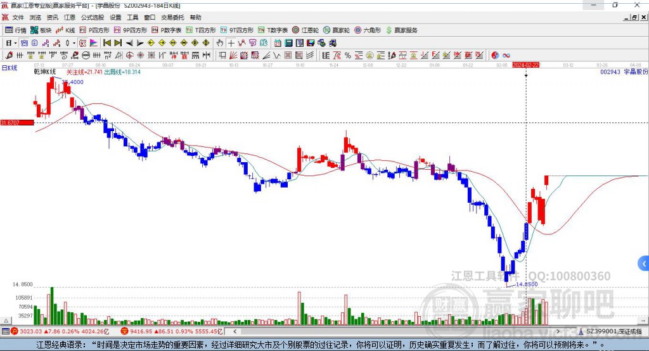Move chart right with black arrow
This screenshot has height=351, width=649.
pyautogui.click(x=140, y=43)
